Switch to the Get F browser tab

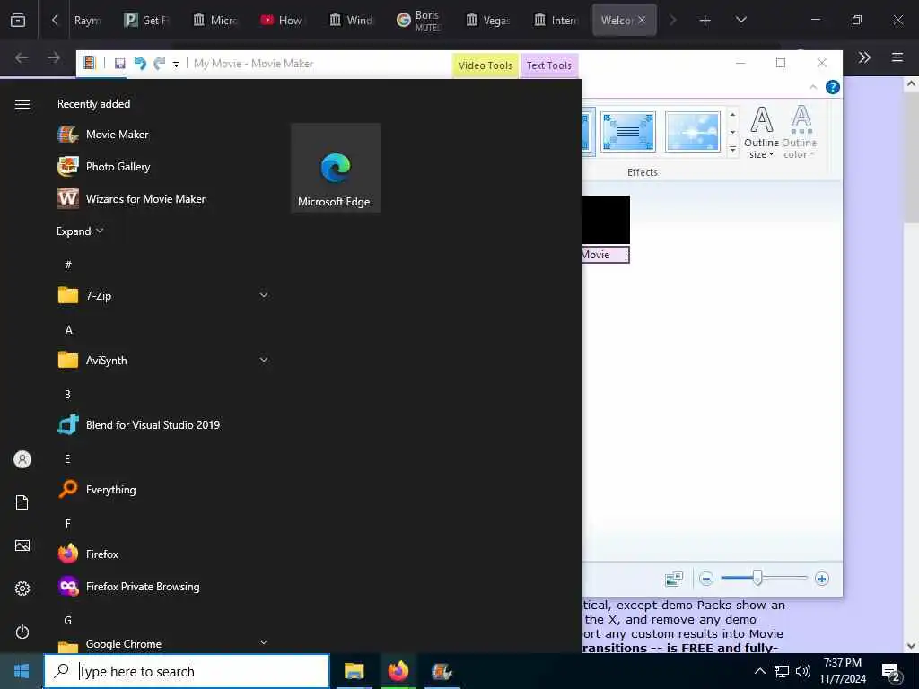(145, 20)
